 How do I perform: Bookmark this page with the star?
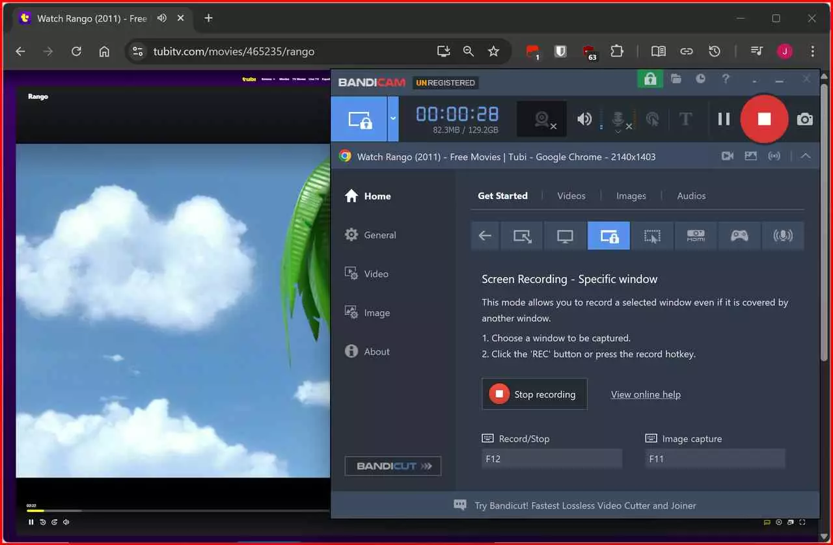493,51
